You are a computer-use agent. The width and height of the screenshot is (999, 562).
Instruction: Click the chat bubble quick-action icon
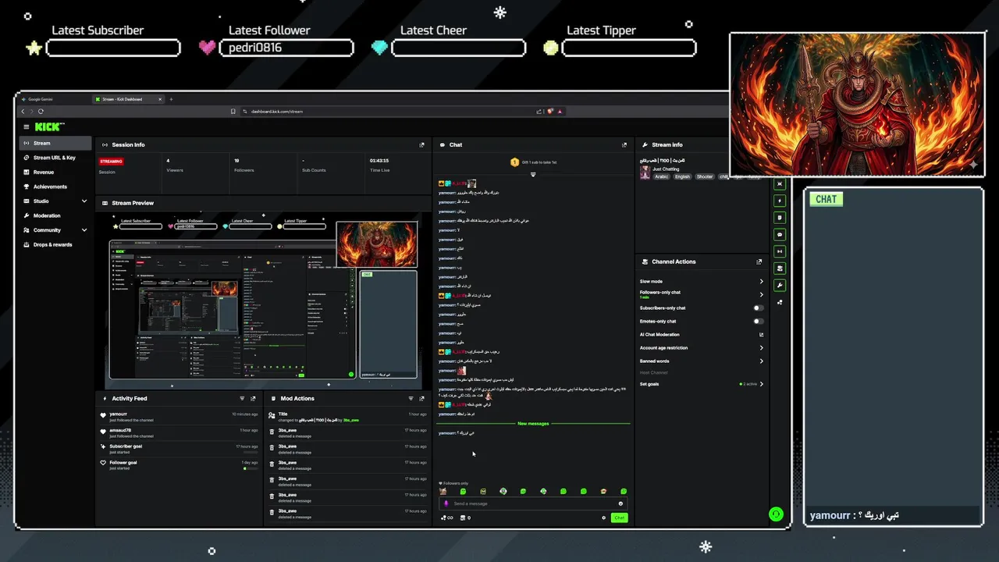[780, 234]
